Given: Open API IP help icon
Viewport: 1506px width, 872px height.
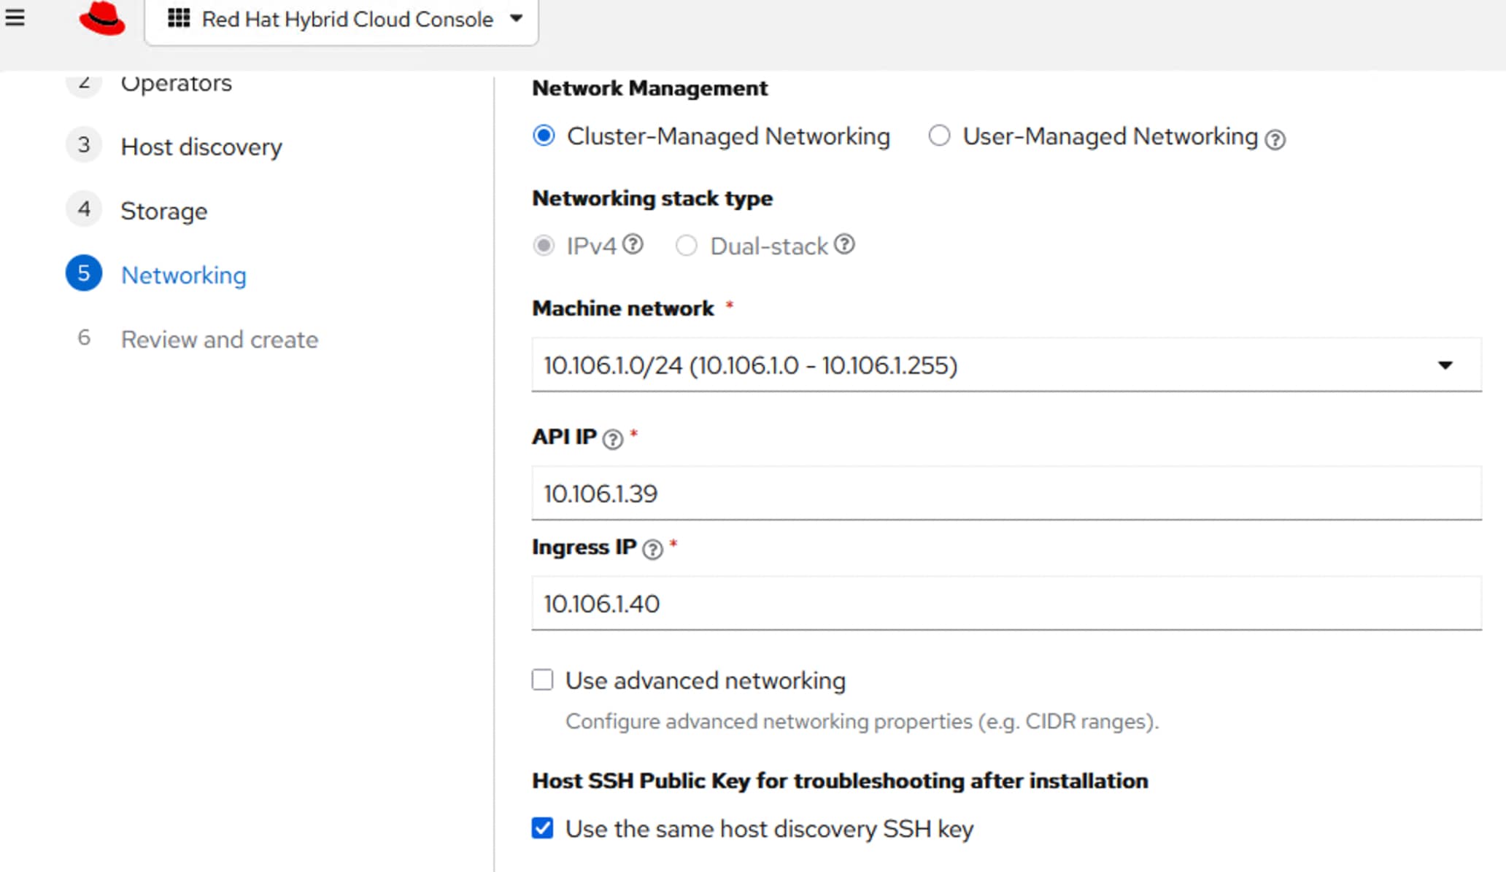Looking at the screenshot, I should pos(613,439).
